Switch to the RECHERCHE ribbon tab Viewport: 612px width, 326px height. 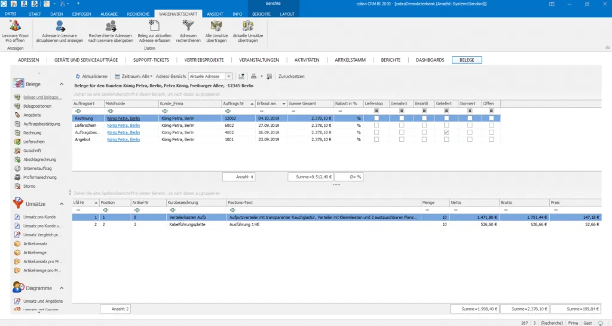pos(138,13)
